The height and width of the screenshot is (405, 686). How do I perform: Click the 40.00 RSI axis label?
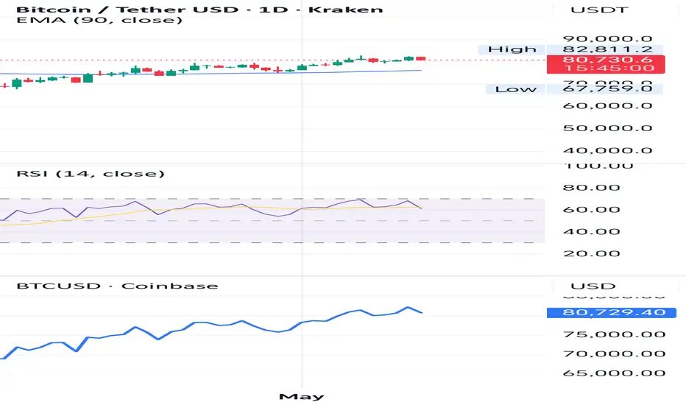pyautogui.click(x=592, y=232)
